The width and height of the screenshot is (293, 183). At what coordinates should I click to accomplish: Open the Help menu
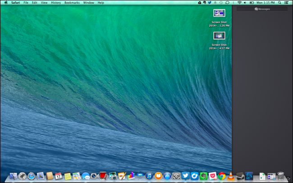(101, 3)
